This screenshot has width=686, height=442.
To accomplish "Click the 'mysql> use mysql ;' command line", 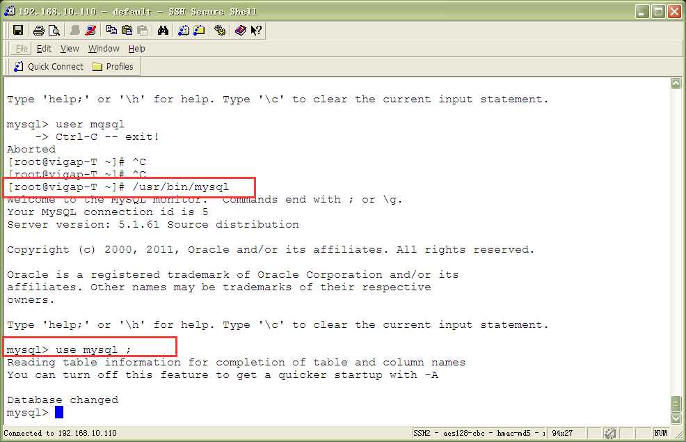I will click(69, 350).
